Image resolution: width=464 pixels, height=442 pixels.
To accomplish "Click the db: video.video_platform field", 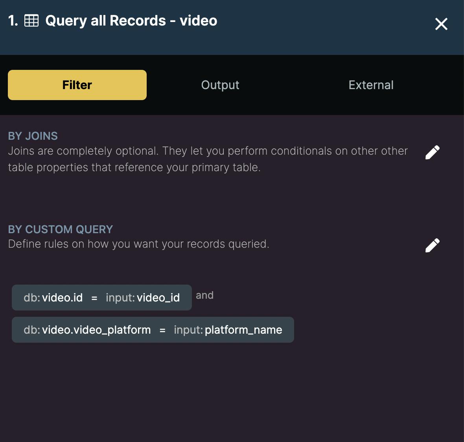I will coord(87,330).
